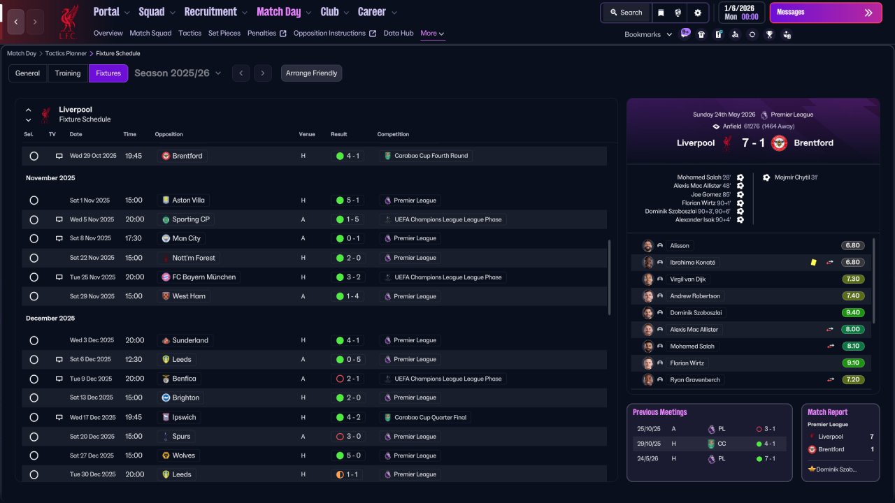
Task: Click the substitution icon for Alexis Mac Allister
Action: tap(830, 330)
